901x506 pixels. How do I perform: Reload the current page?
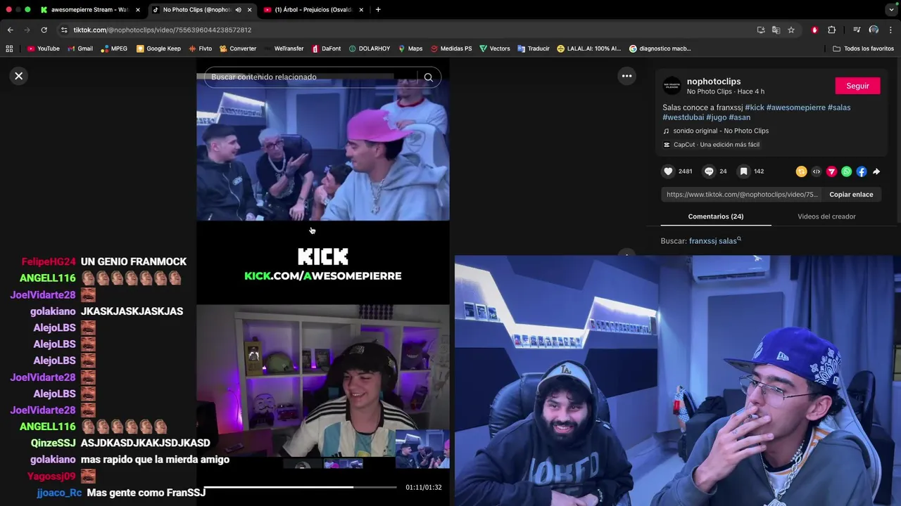[x=44, y=30]
